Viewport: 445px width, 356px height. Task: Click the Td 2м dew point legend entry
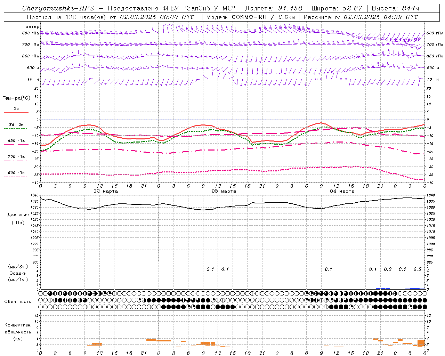pyautogui.click(x=16, y=124)
